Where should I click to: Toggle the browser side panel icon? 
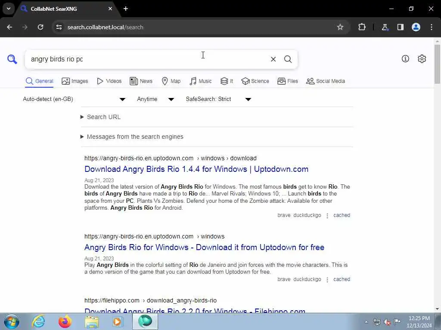click(x=400, y=27)
